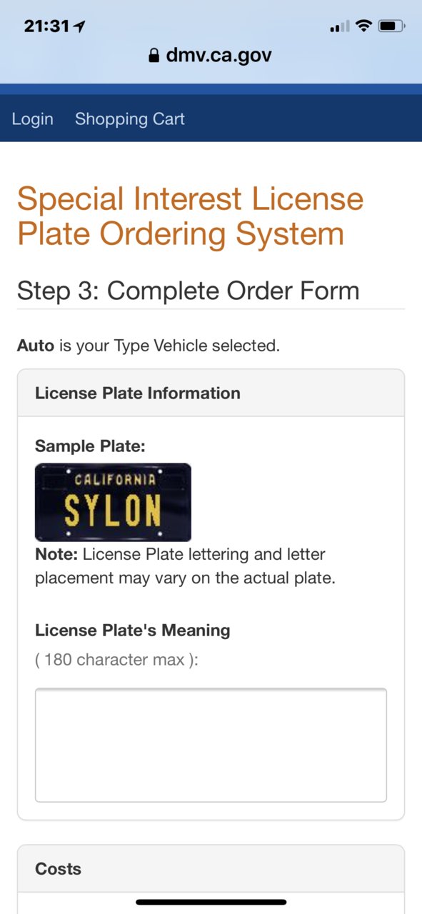Tap the location arrow next to the time
This screenshot has height=914, width=422.
[79, 26]
